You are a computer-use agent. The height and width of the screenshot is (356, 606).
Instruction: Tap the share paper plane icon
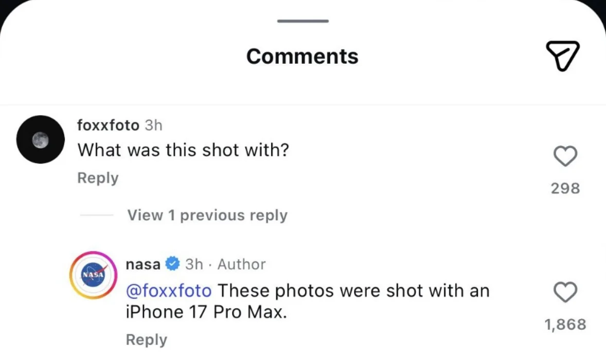(562, 56)
